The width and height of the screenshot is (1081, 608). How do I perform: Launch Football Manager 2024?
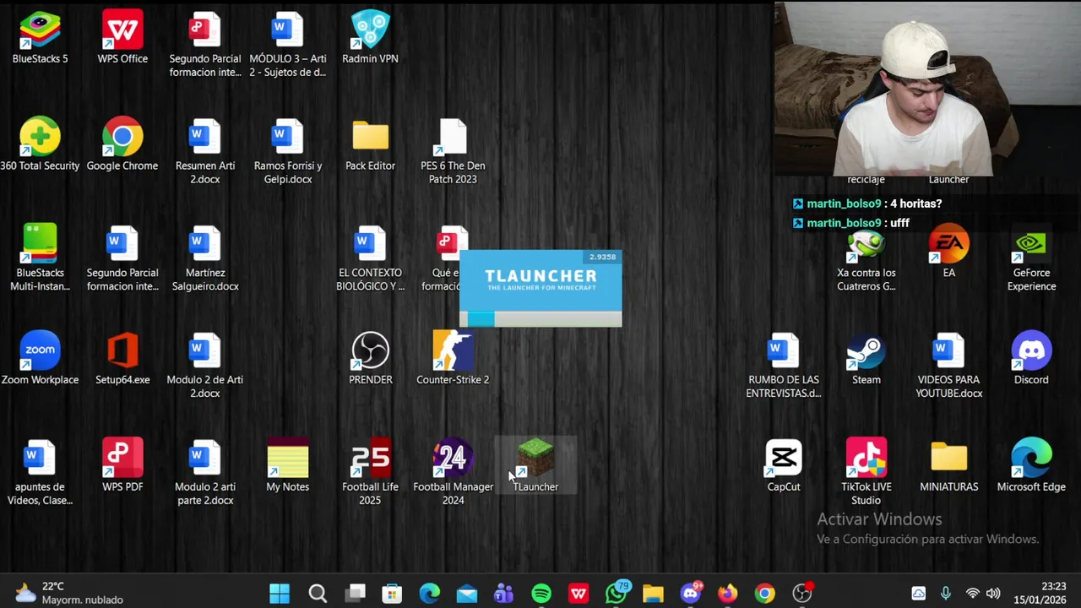click(x=453, y=473)
